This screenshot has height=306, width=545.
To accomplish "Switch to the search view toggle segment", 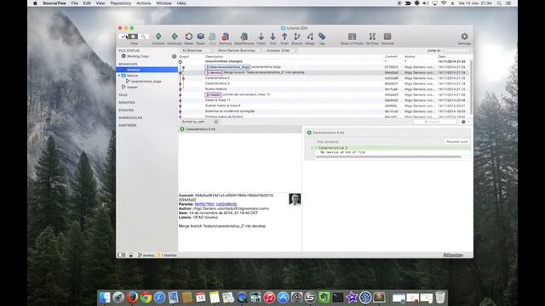I will 143,37.
